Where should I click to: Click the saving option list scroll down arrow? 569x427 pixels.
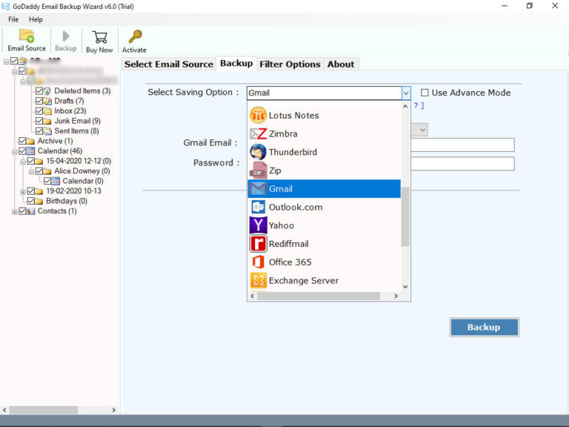[405, 287]
